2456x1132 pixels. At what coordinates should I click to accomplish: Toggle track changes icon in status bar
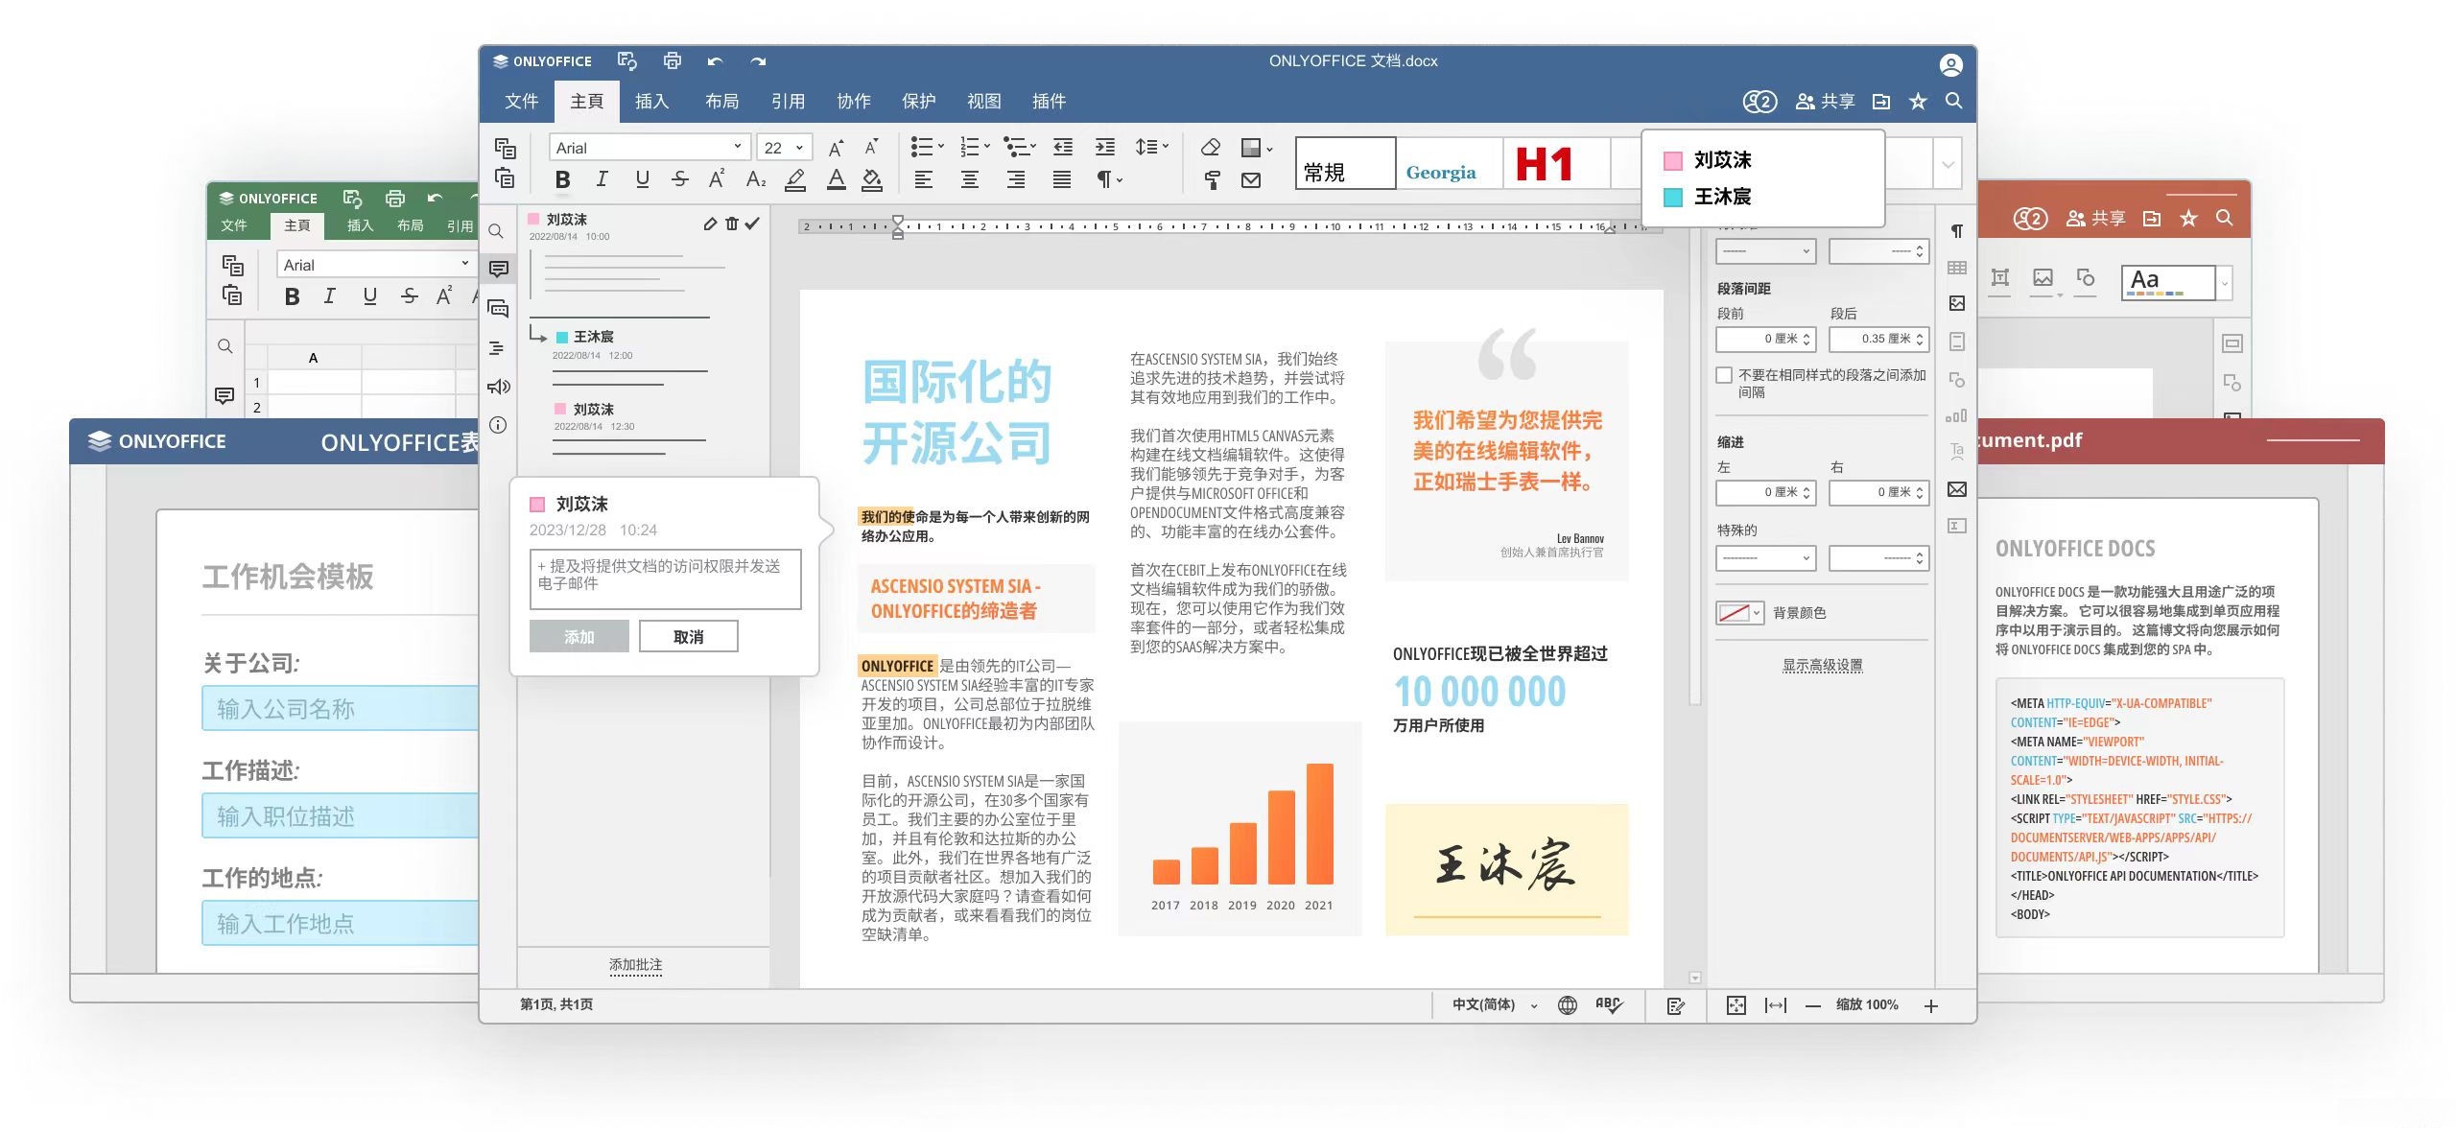pyautogui.click(x=1676, y=1005)
